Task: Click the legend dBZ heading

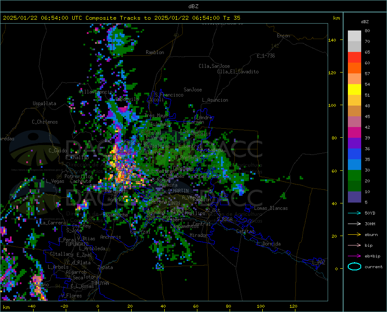Action: pyautogui.click(x=365, y=21)
